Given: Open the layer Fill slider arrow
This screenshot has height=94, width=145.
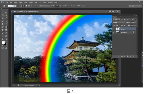Looking at the screenshot, I should pos(135,26).
